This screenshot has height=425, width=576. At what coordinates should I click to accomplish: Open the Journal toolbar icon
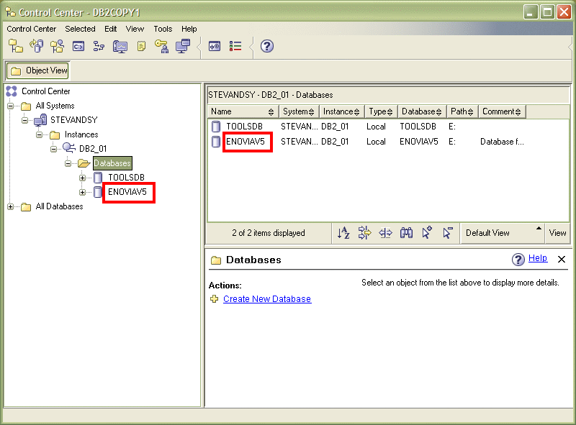(x=141, y=46)
